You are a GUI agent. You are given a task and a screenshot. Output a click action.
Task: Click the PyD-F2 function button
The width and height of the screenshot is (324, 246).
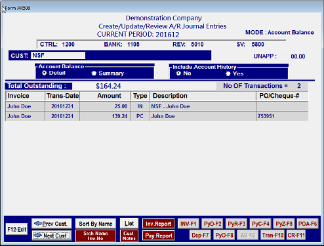coord(213,224)
